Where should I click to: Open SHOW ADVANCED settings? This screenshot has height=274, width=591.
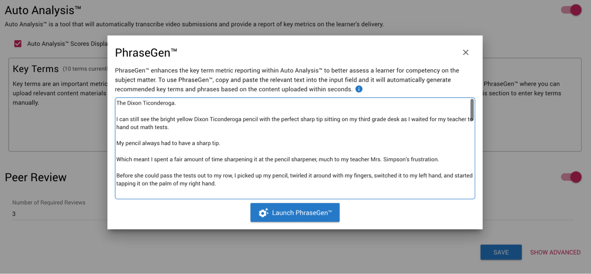[555, 252]
